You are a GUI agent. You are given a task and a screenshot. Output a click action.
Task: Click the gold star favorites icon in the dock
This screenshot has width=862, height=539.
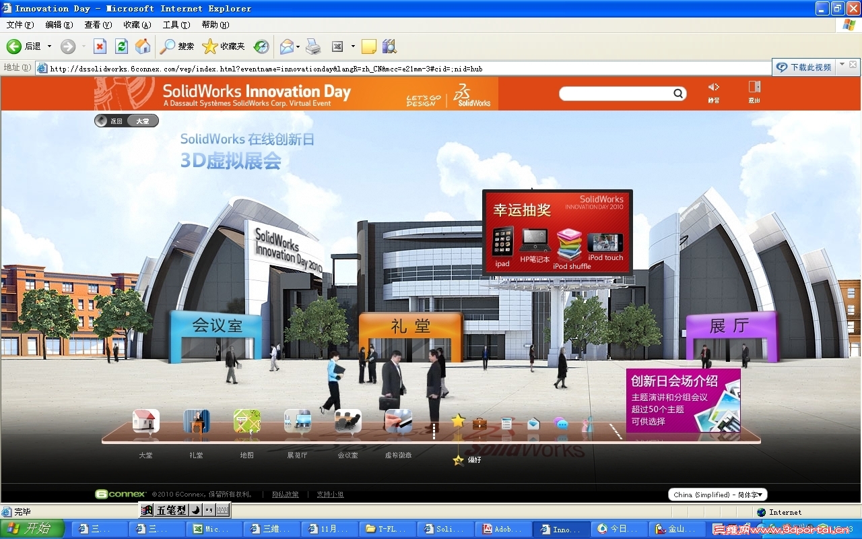pos(458,421)
